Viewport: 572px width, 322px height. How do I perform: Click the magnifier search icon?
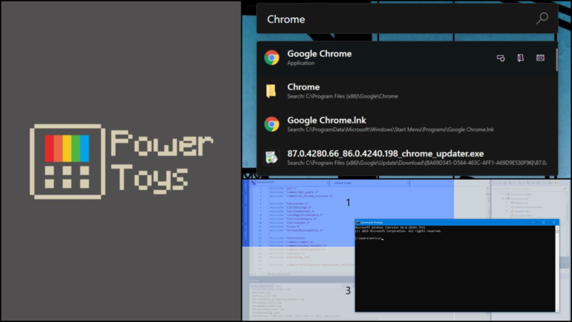pyautogui.click(x=542, y=18)
